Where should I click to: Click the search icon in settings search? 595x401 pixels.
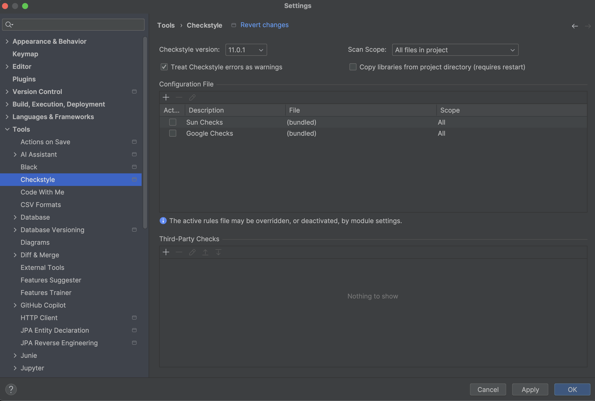click(9, 25)
